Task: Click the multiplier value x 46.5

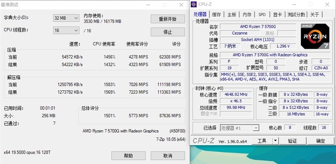Action: 236,101
